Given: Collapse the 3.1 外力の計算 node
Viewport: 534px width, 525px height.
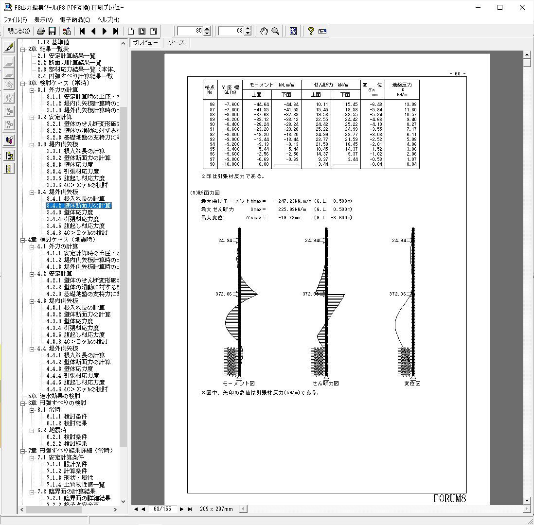Looking at the screenshot, I should (32, 90).
